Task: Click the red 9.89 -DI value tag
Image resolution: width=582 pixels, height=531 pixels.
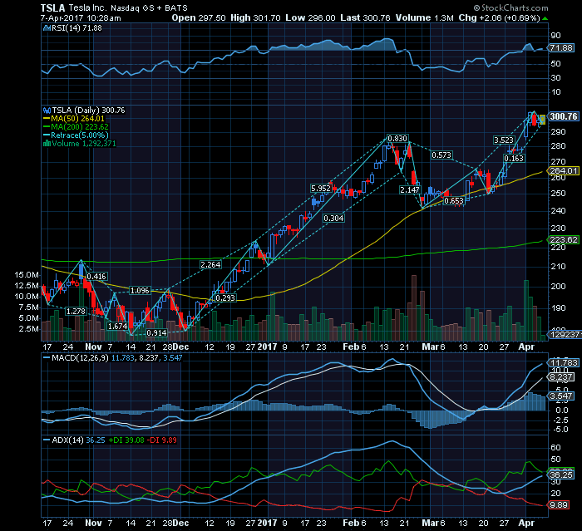Action: point(559,505)
